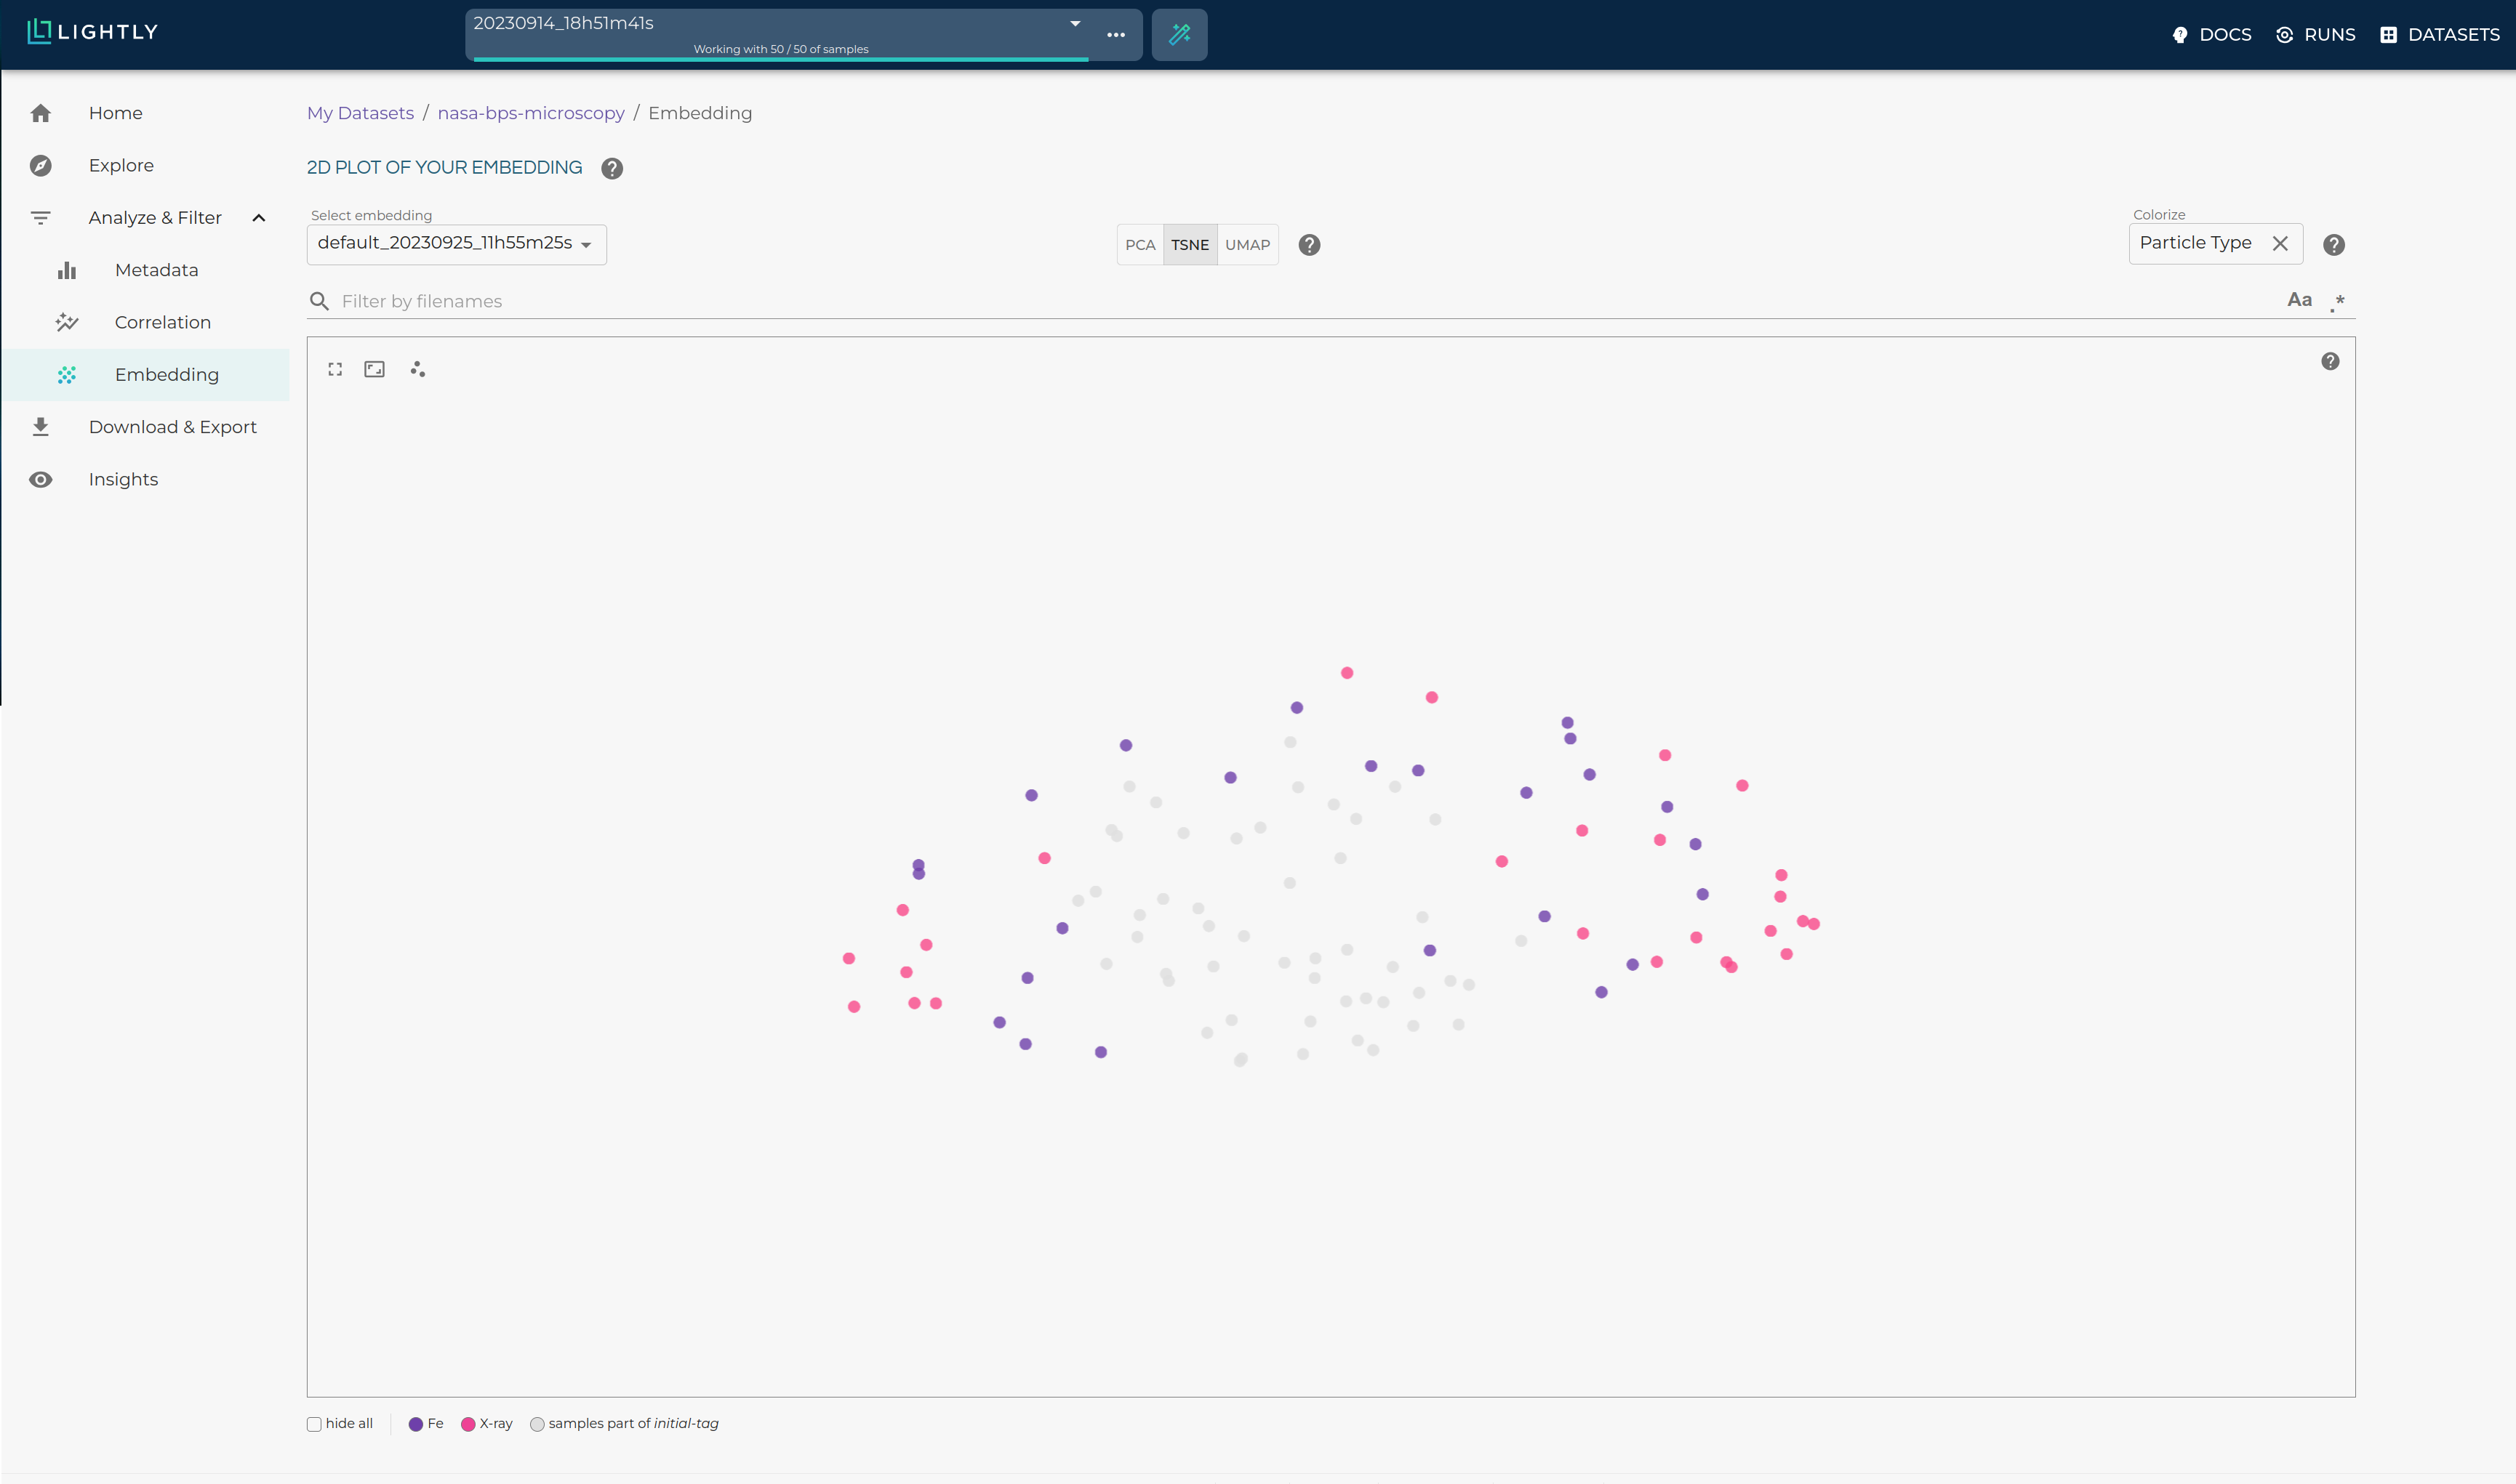Toggle the hide all checkbox
Image resolution: width=2516 pixels, height=1484 pixels.
(314, 1424)
